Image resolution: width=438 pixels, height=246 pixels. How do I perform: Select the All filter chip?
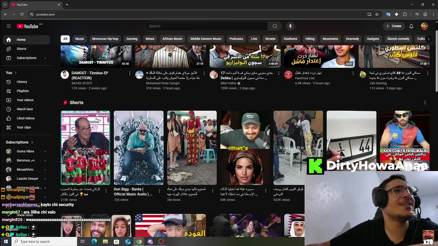click(65, 39)
